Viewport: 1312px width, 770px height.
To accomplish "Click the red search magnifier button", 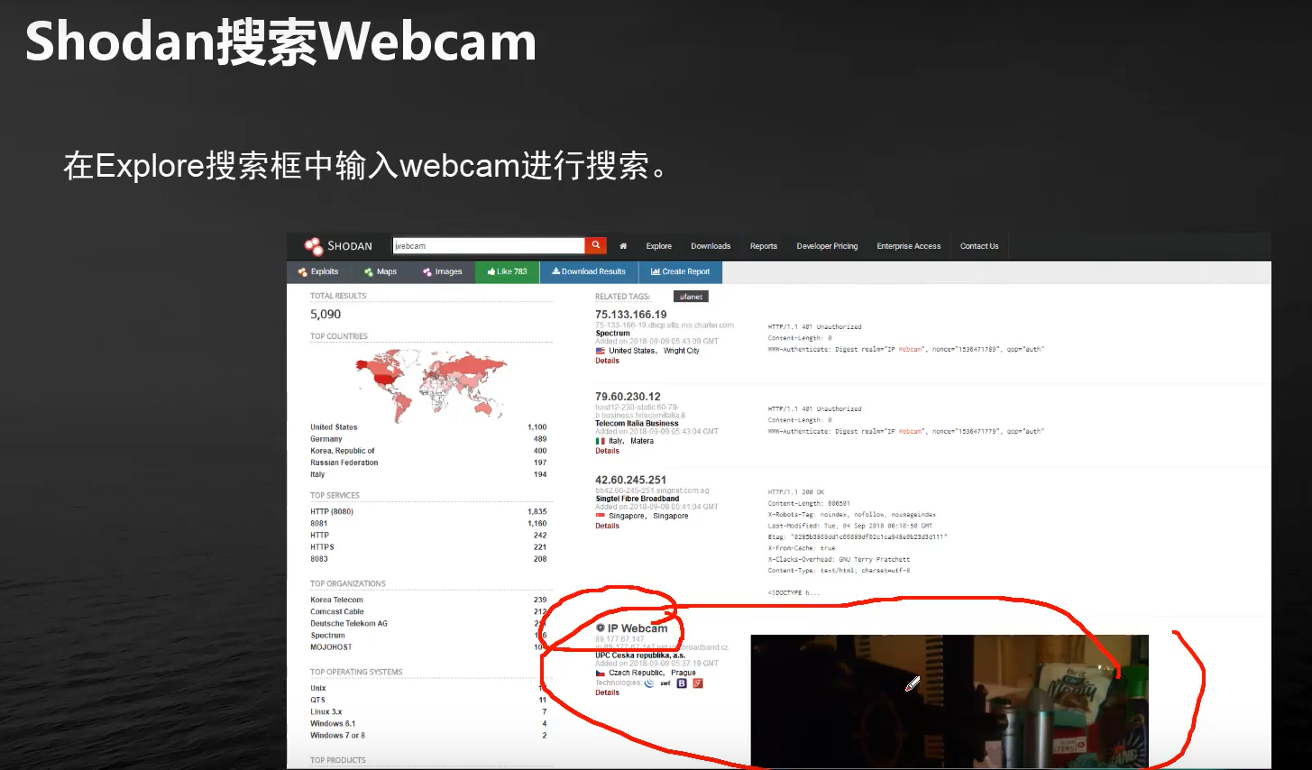I will point(595,245).
